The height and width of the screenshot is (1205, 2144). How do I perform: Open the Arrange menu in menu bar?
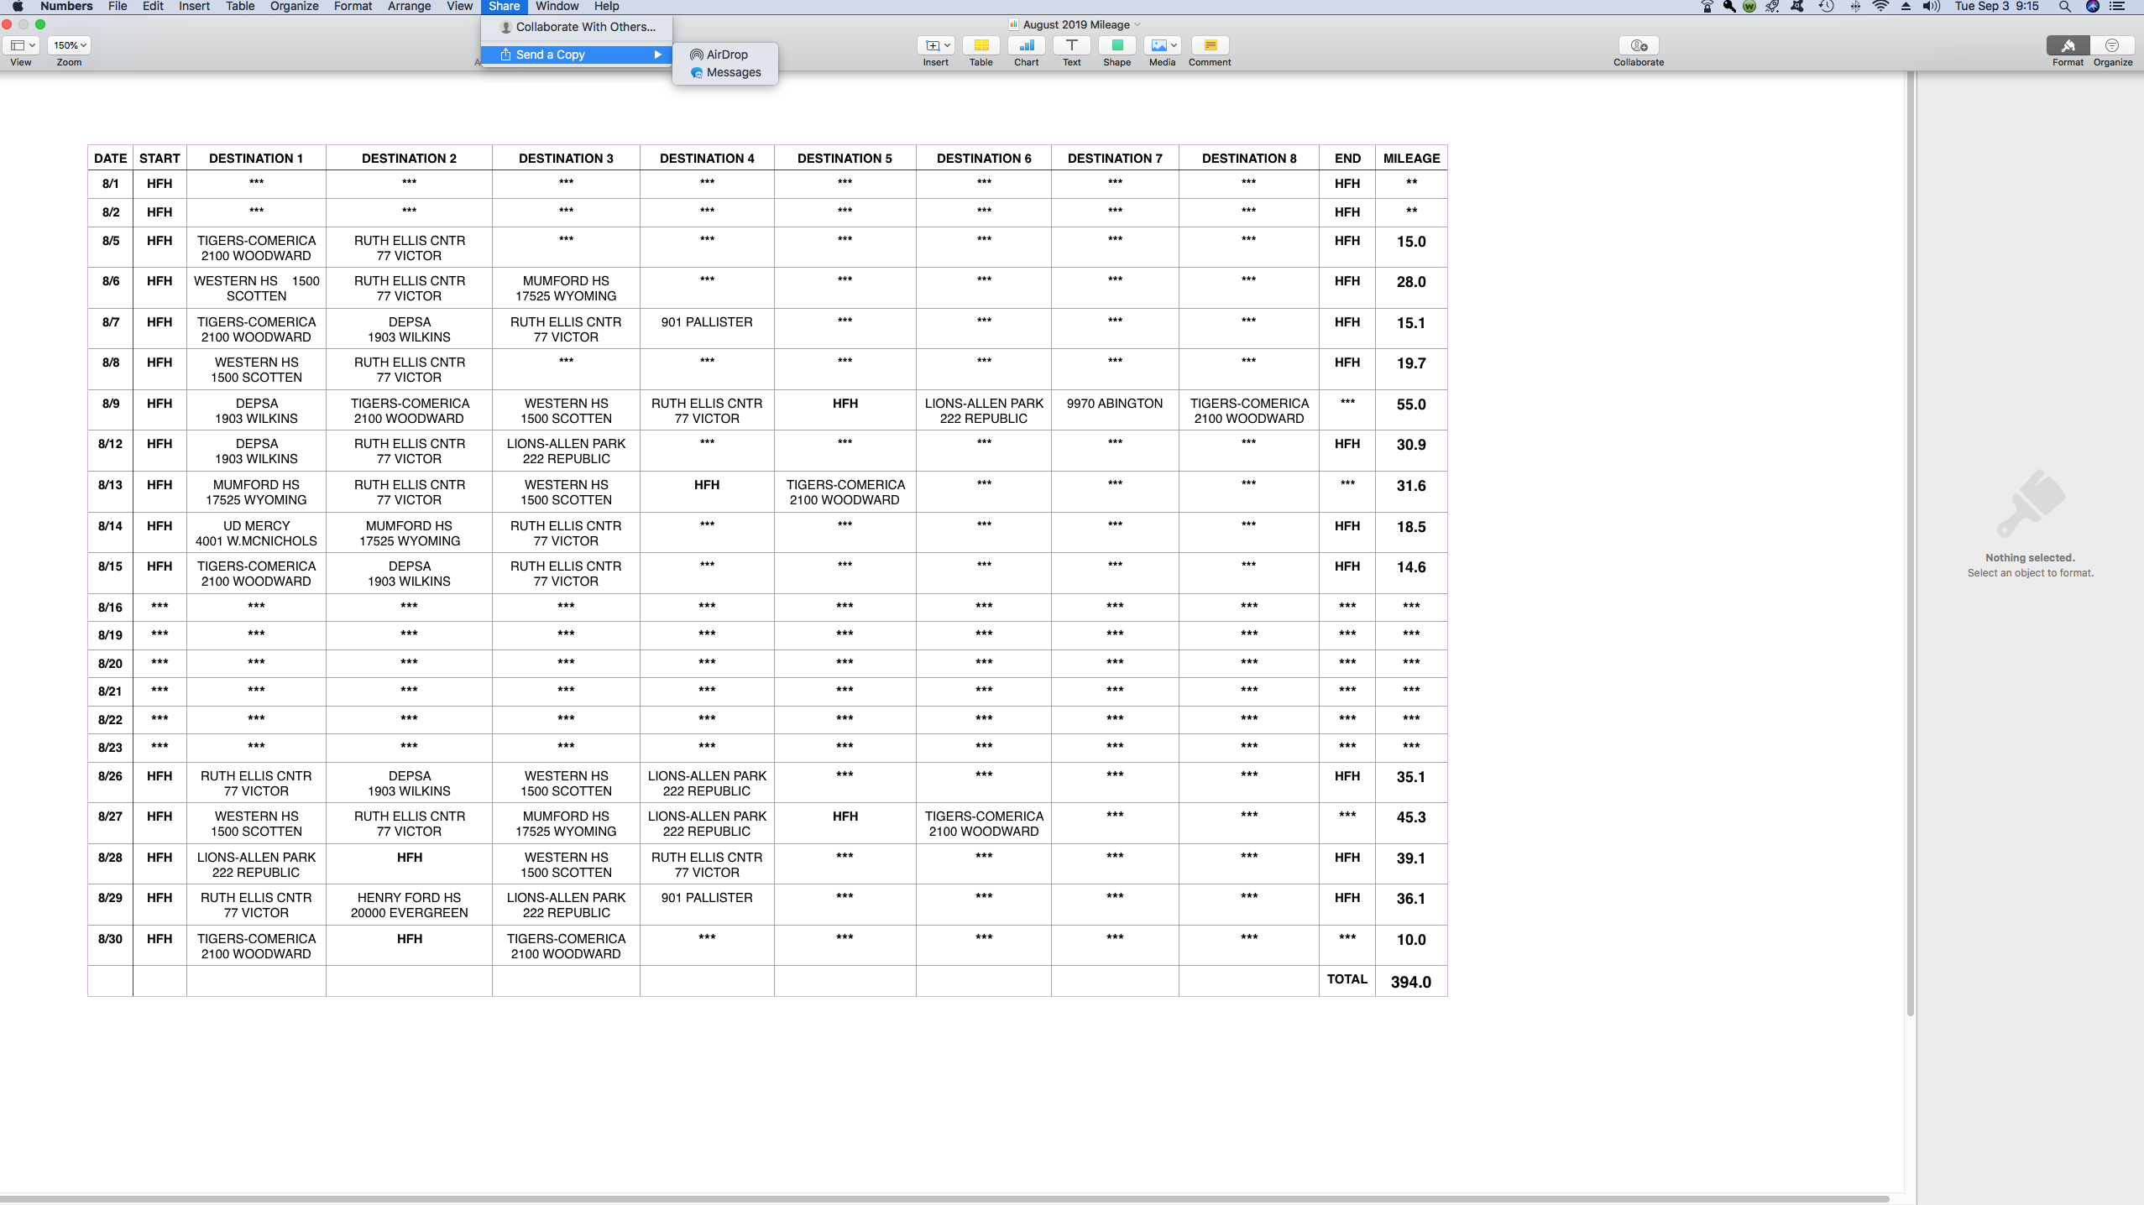coord(409,6)
